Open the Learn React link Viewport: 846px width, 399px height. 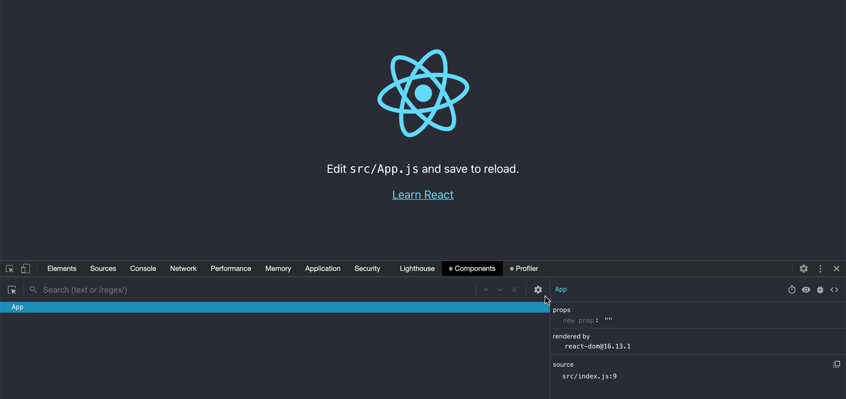click(x=423, y=195)
